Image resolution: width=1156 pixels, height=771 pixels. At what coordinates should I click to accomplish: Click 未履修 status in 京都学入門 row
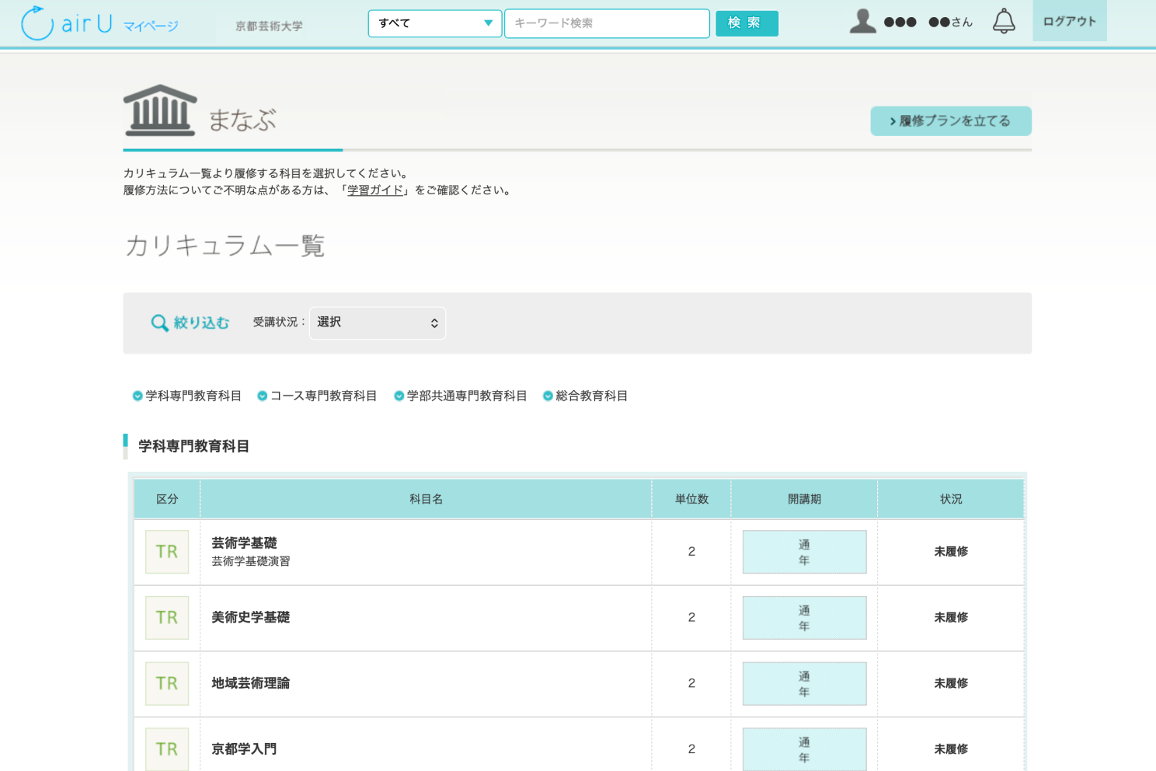[x=951, y=749]
